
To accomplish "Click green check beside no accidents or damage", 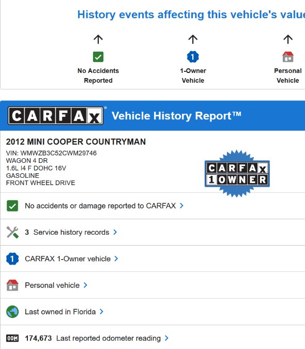I will [12, 206].
